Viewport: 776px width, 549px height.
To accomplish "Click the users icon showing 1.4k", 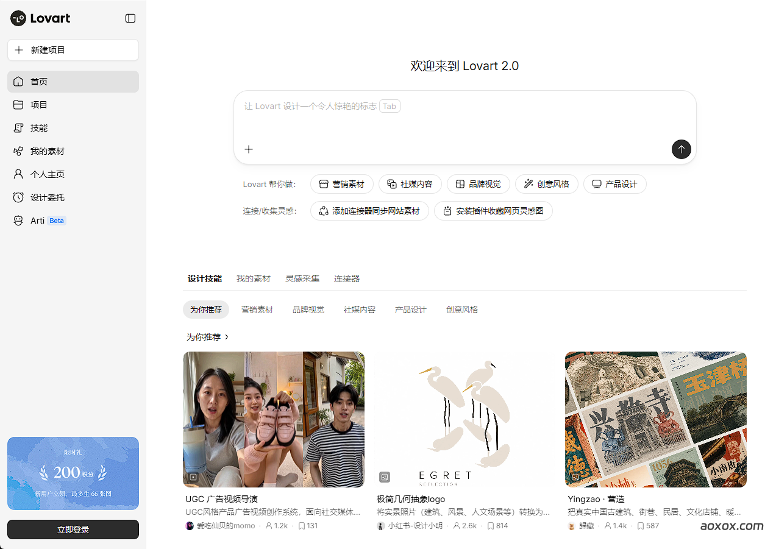I will (x=608, y=525).
